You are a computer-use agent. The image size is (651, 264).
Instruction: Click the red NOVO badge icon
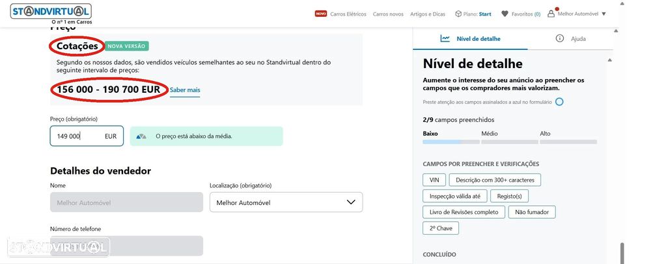320,14
